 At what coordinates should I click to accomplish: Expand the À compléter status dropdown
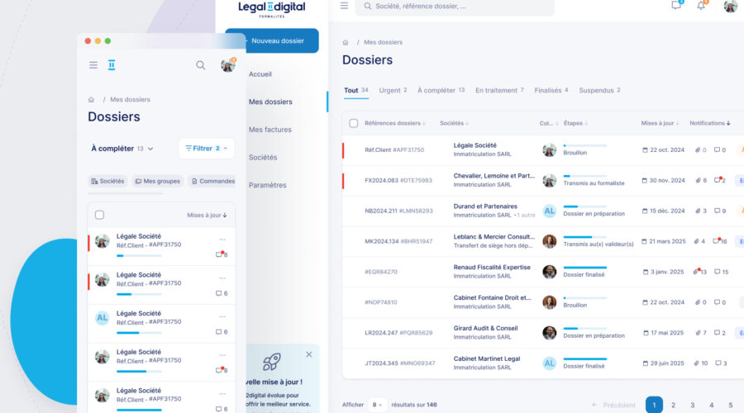pos(122,149)
